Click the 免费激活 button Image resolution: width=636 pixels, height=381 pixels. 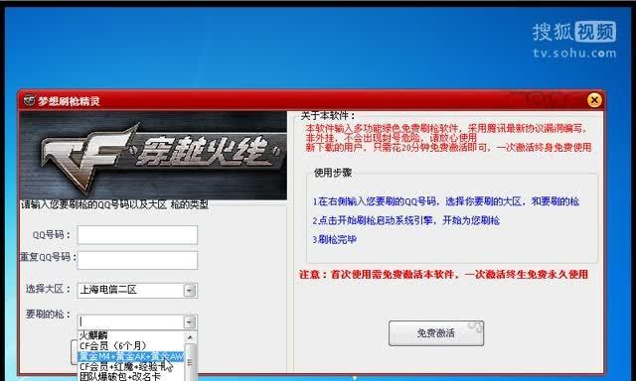tap(436, 333)
